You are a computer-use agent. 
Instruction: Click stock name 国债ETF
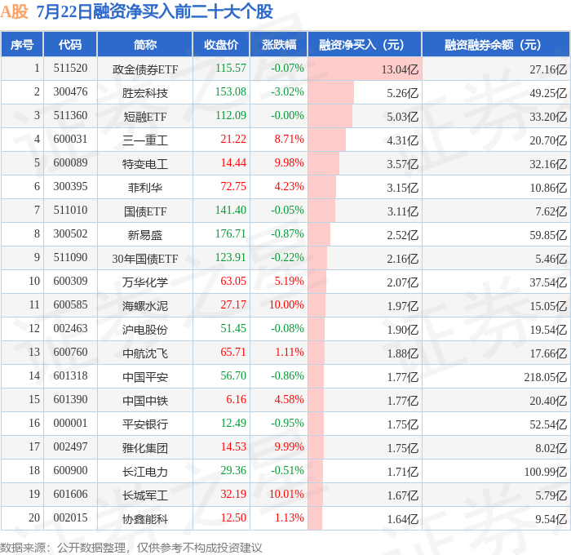pos(145,211)
